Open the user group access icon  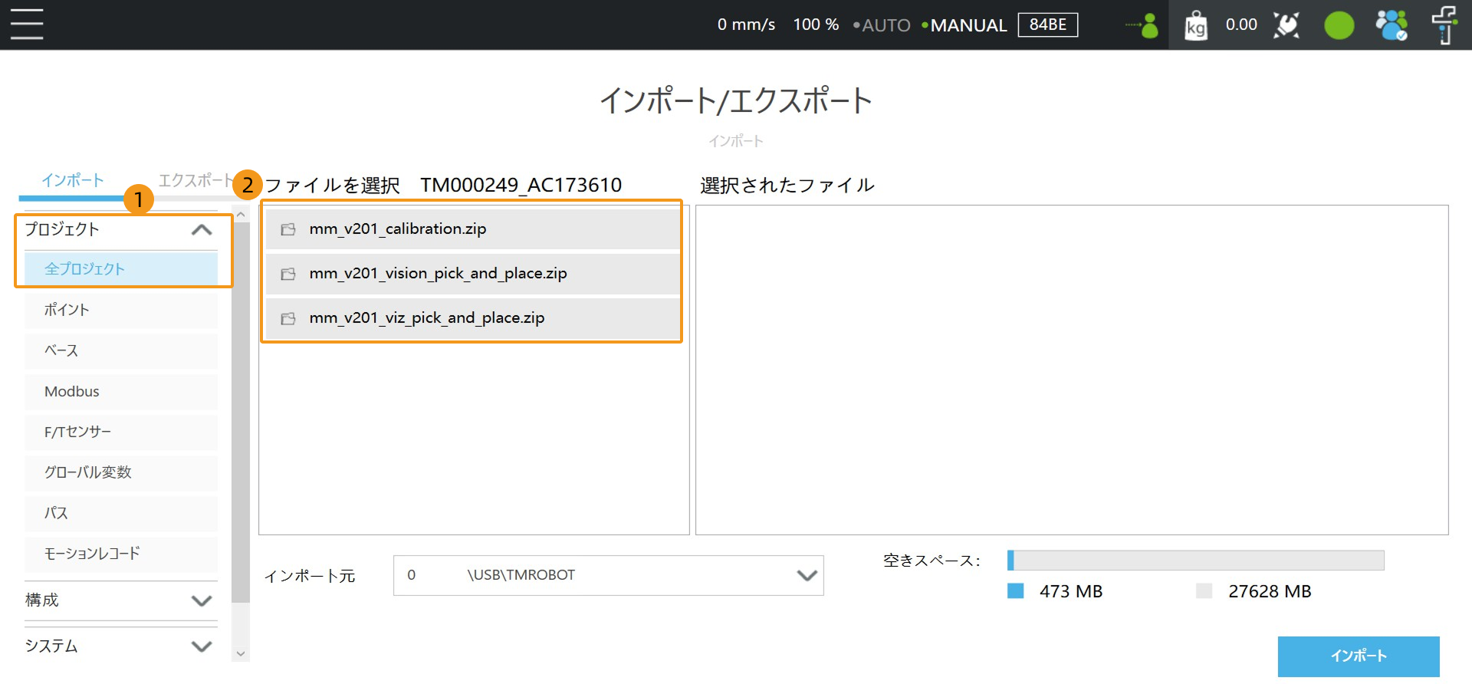[1391, 25]
